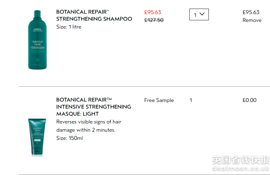This screenshot has width=270, height=175.
Task: Click the green shampoo bottle image
Action: [37, 40]
